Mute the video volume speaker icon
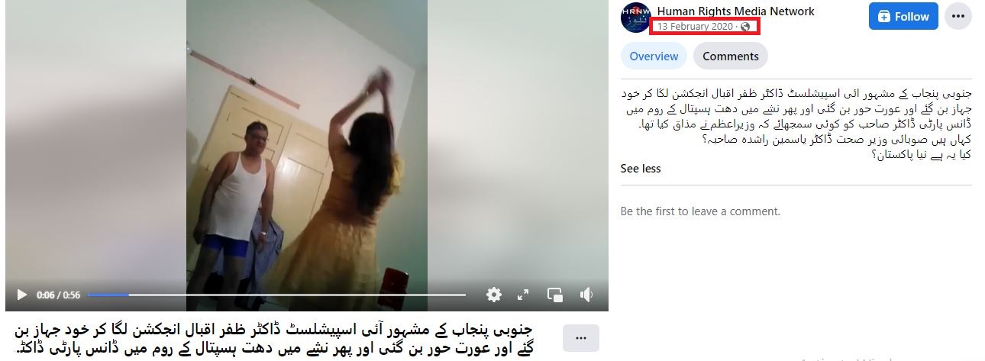The image size is (985, 361). [586, 295]
